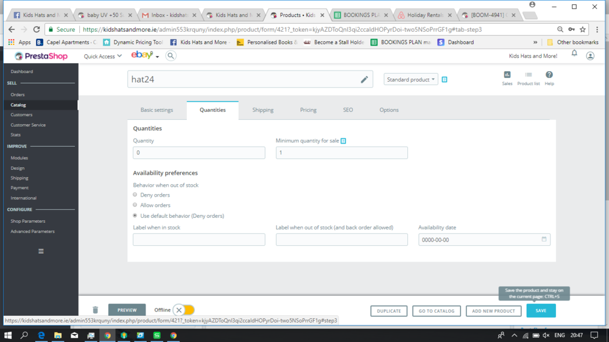The width and height of the screenshot is (609, 342).
Task: Open the search magnifier in PrestaShop header
Action: pyautogui.click(x=171, y=56)
